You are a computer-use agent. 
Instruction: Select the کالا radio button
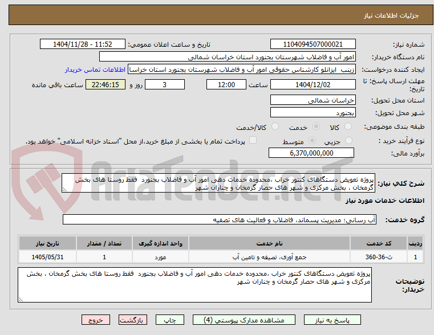coord(348,126)
